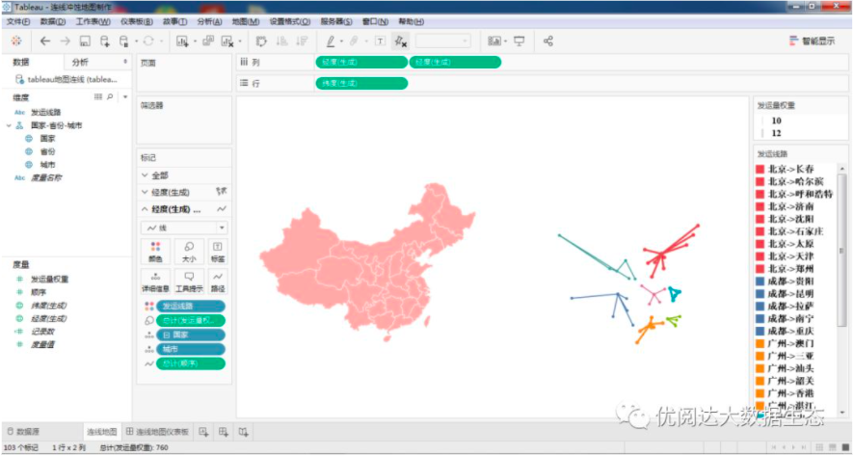Collapse the 国家-省份-城市 hierarchy

click(x=9, y=125)
